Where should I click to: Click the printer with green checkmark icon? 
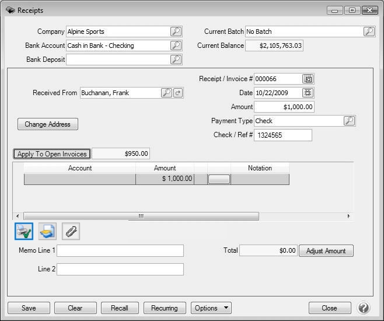pos(24,232)
